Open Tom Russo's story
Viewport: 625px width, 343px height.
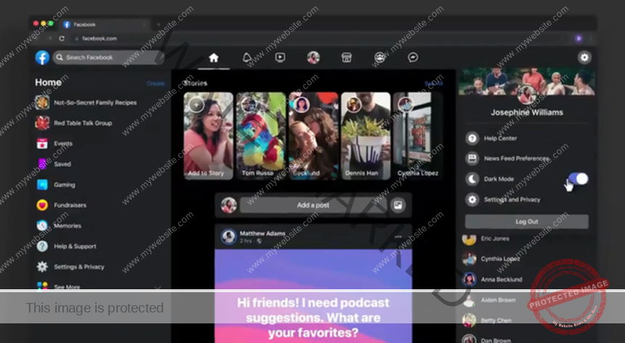pos(261,136)
